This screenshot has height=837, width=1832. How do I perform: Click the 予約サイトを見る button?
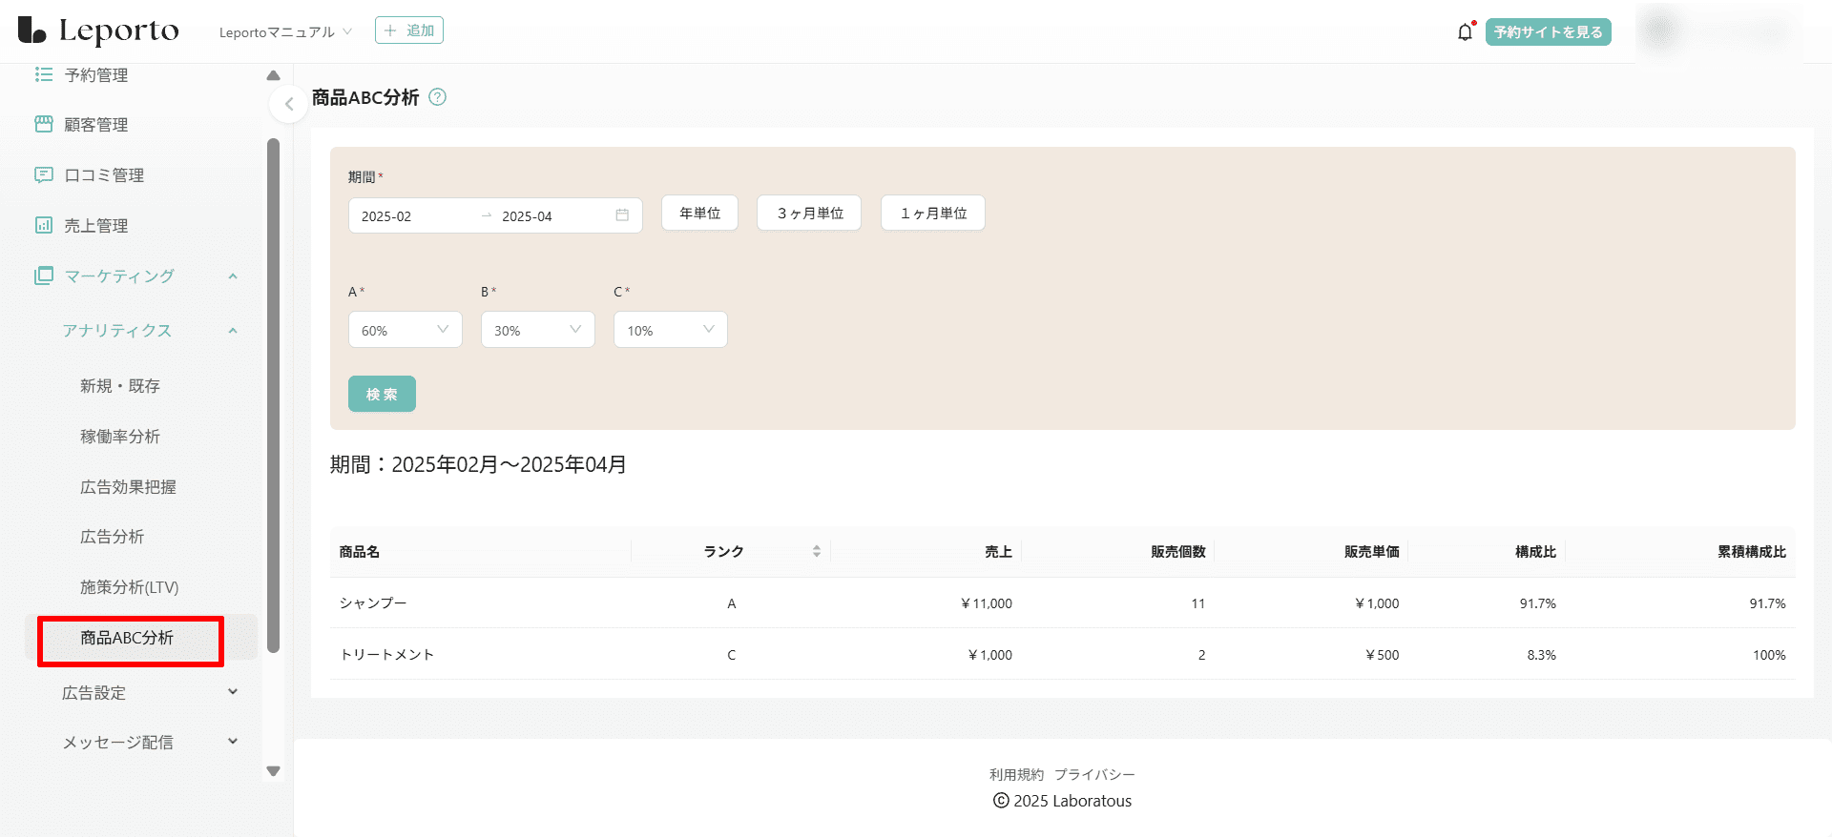(x=1548, y=32)
